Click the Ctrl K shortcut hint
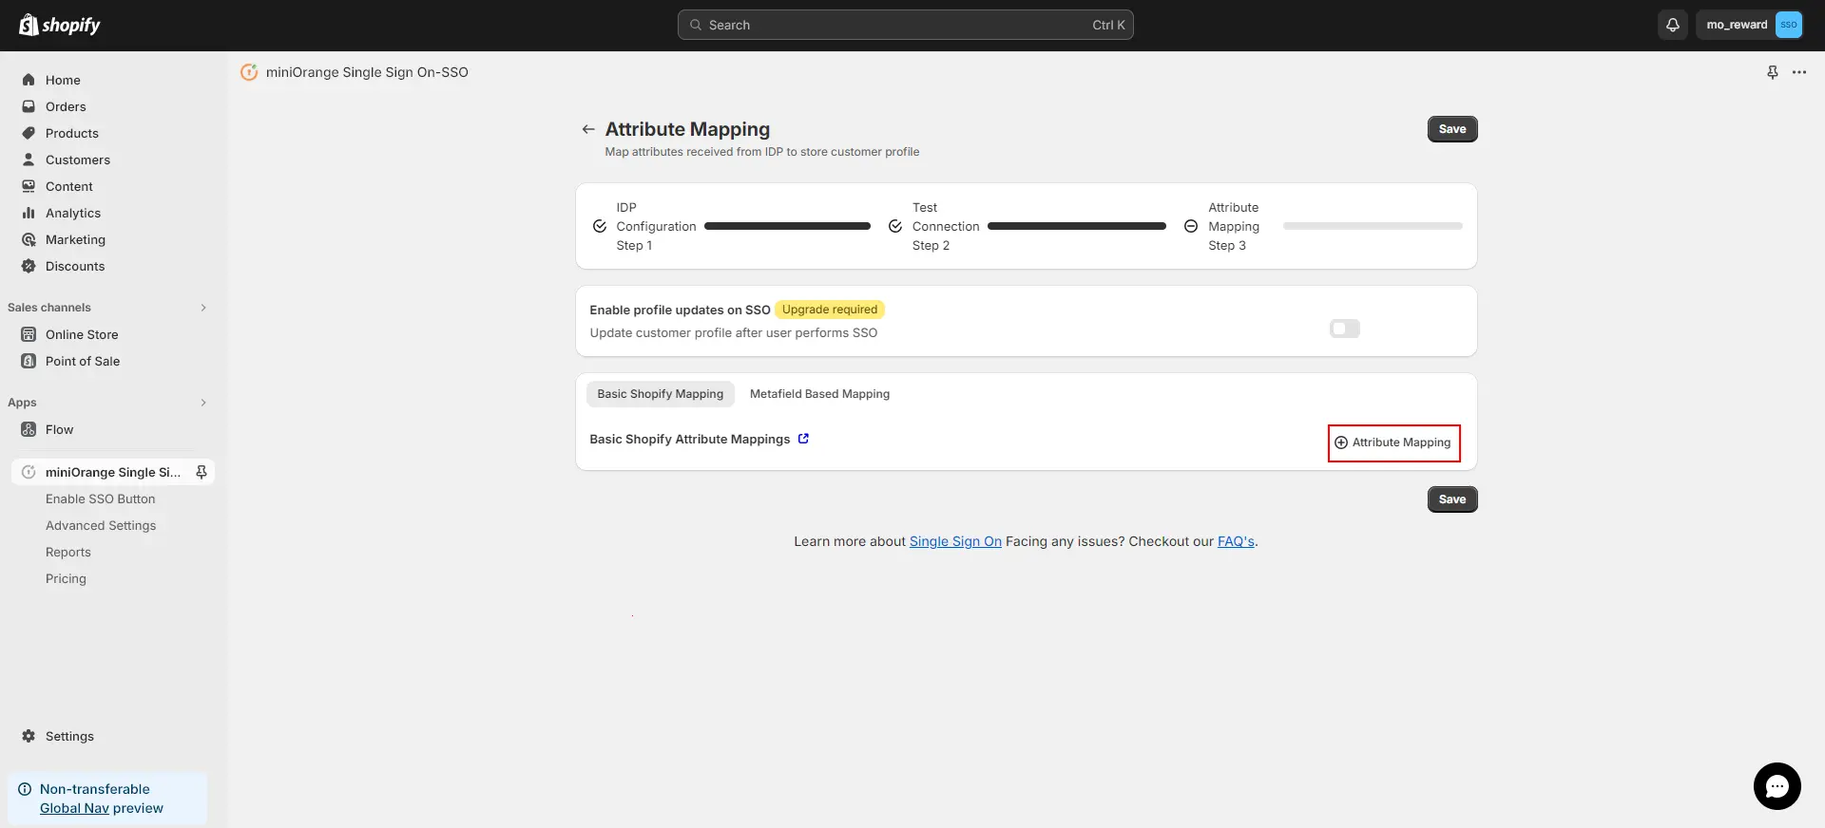The image size is (1825, 828). click(x=1108, y=25)
